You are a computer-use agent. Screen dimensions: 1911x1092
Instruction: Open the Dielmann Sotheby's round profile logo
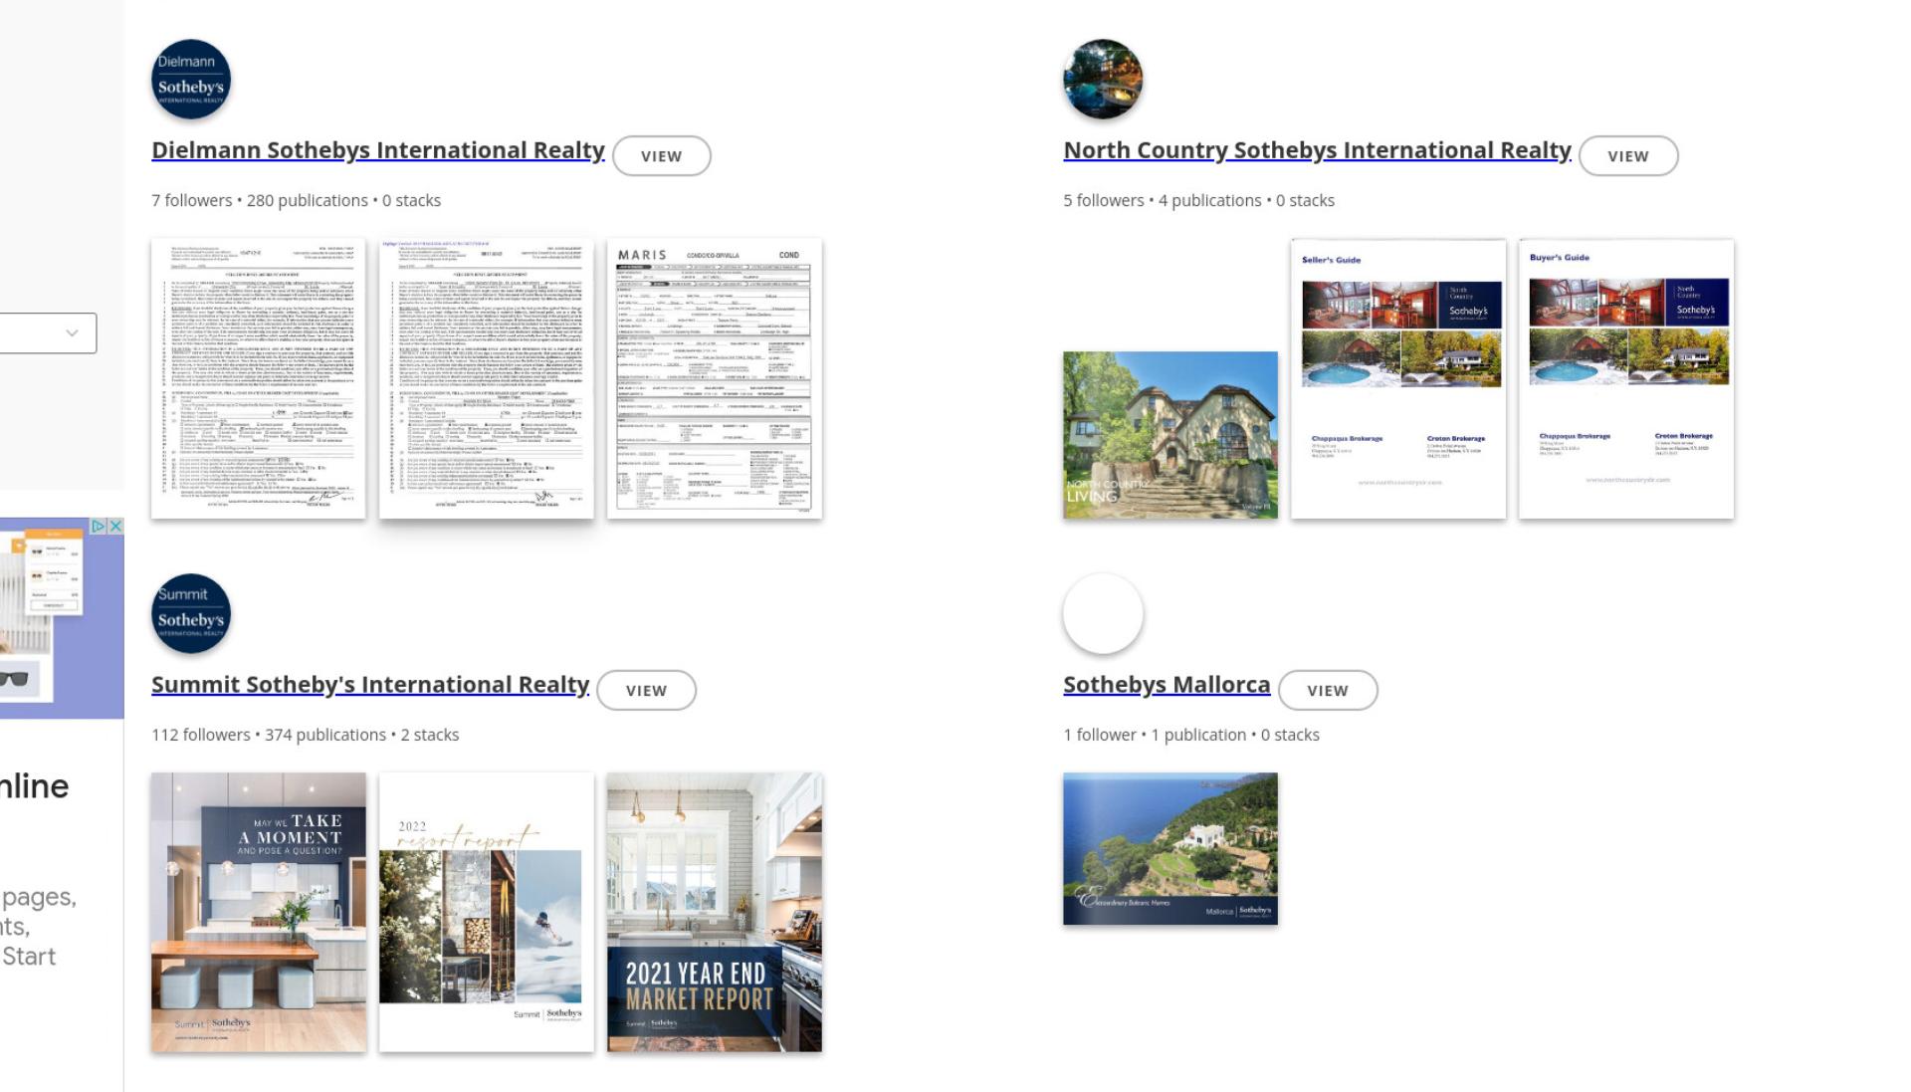click(191, 80)
